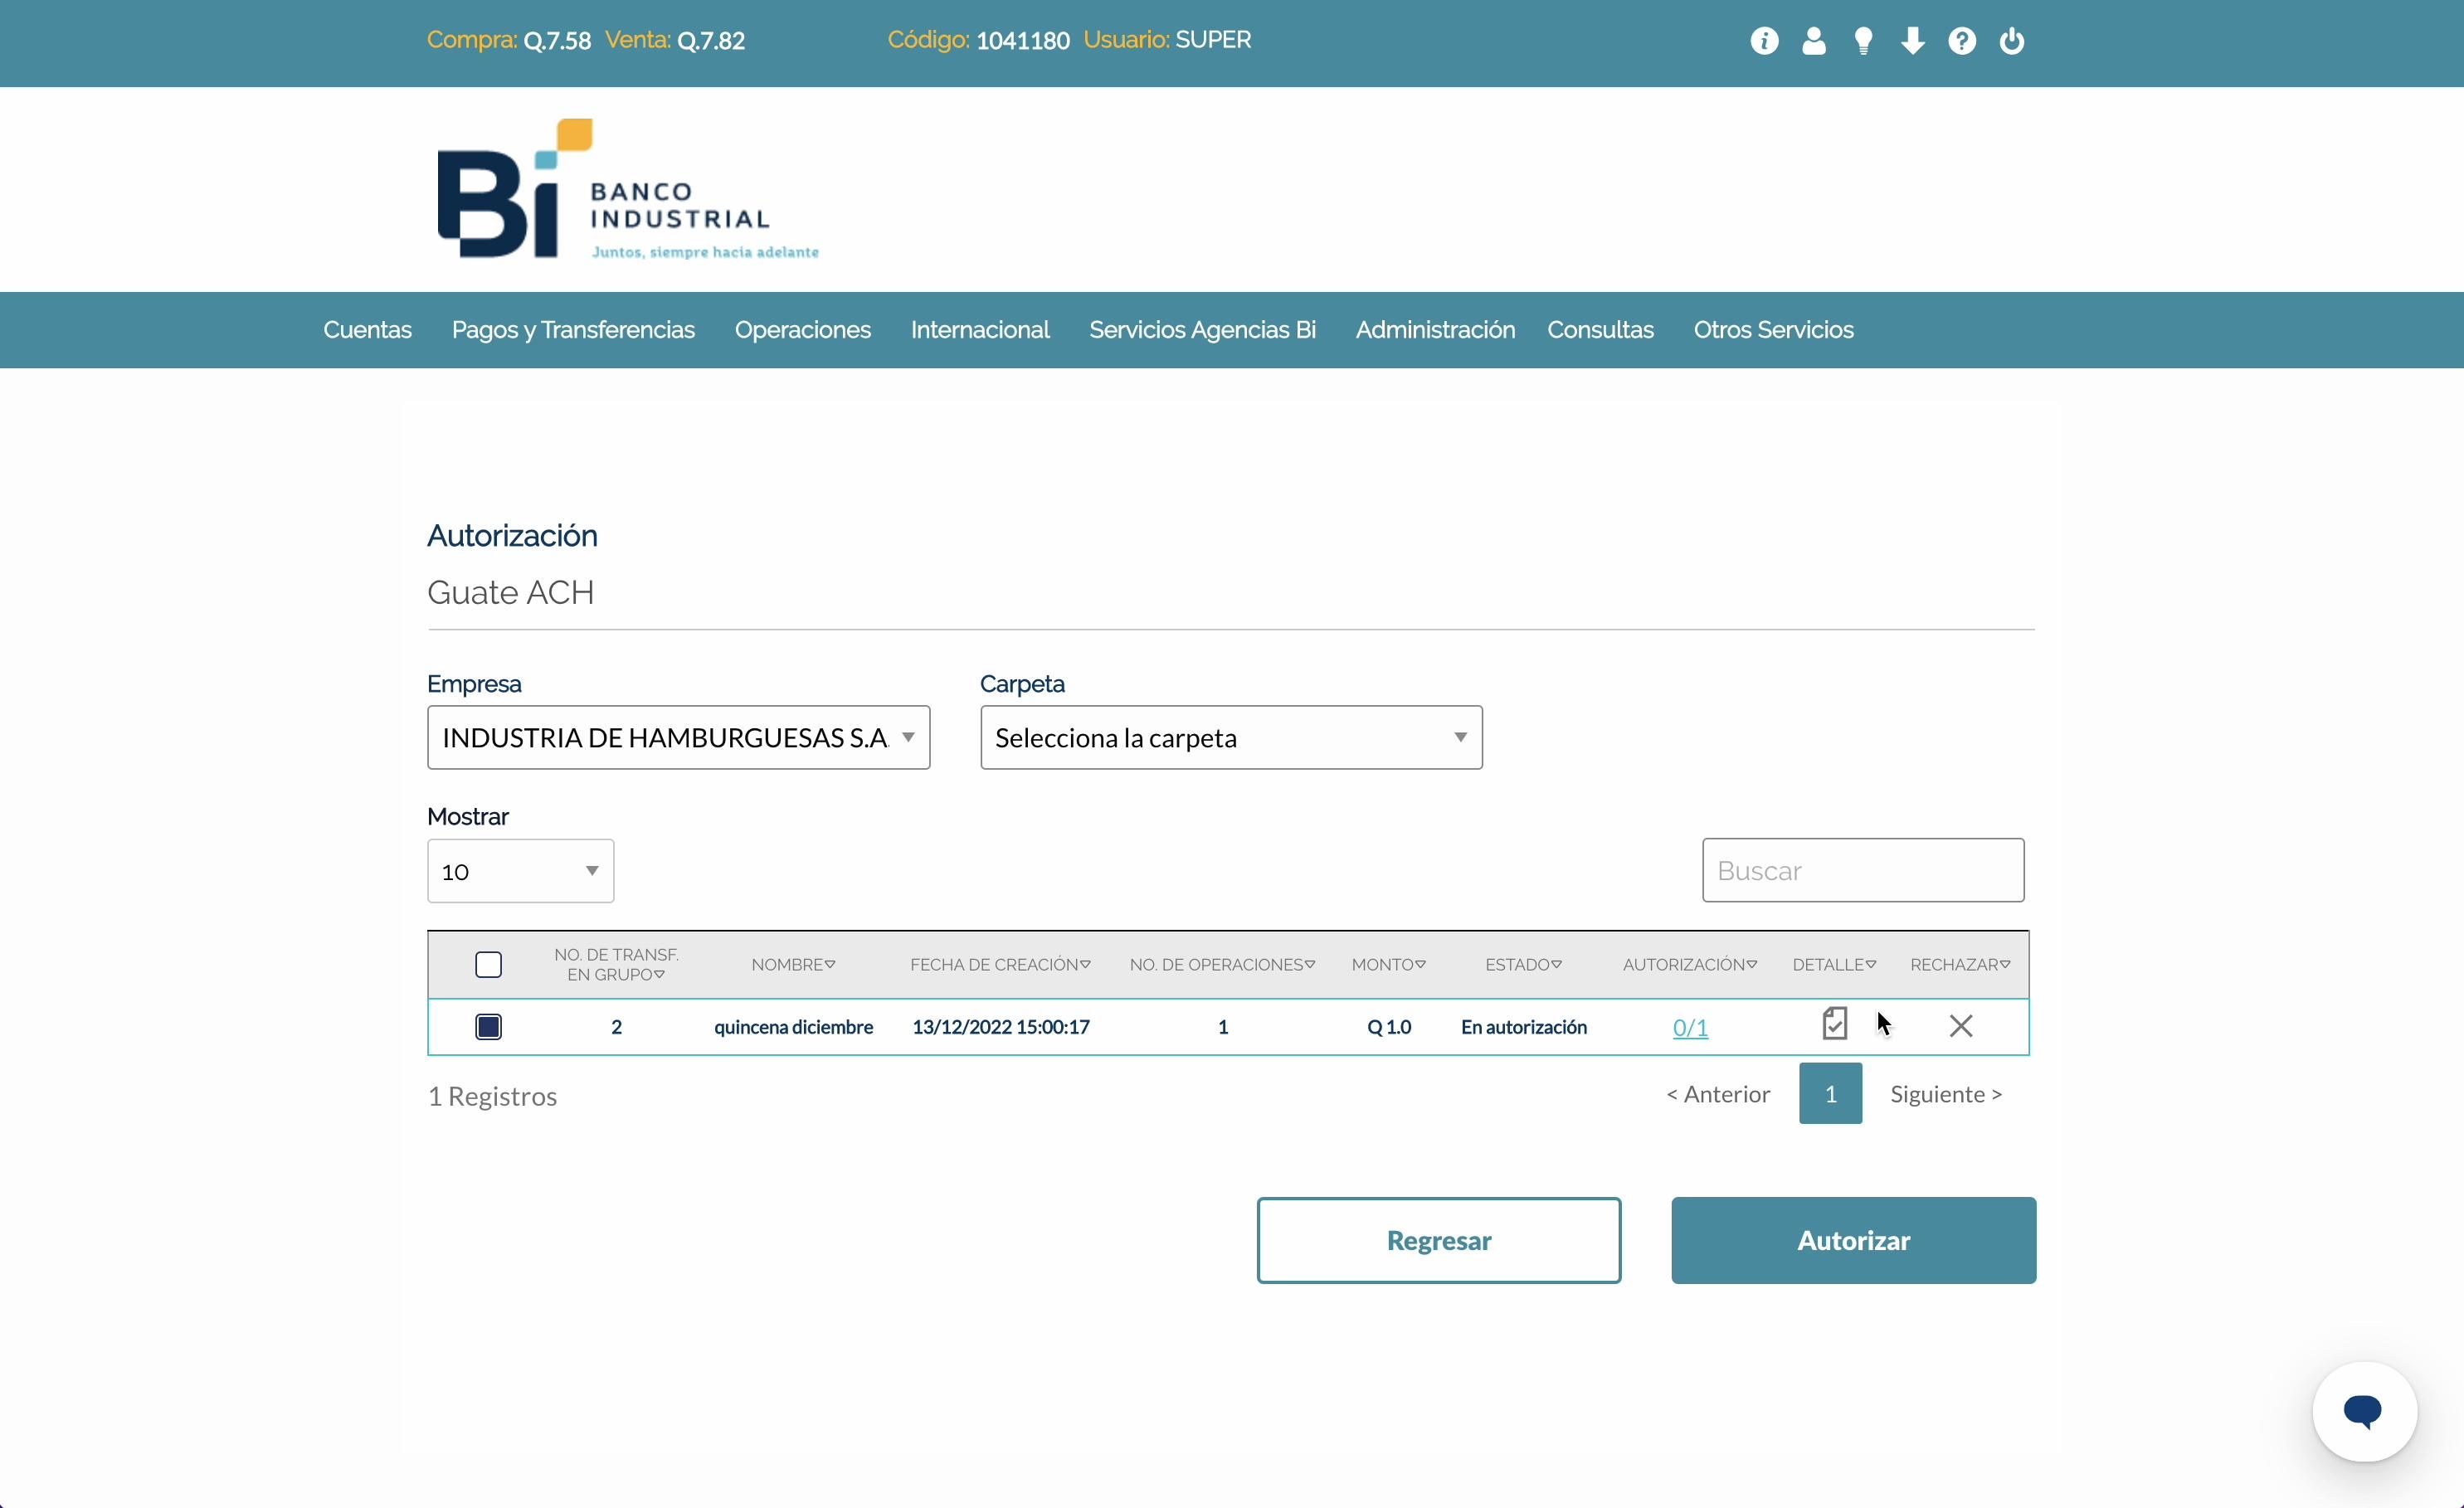Click the power logout icon
2464x1508 pixels.
click(x=2011, y=41)
